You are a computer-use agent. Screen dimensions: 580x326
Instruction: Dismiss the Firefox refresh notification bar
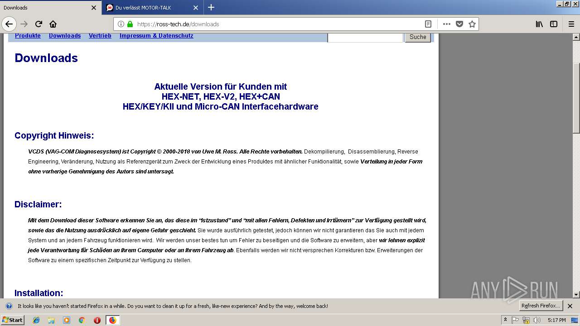[x=570, y=306]
